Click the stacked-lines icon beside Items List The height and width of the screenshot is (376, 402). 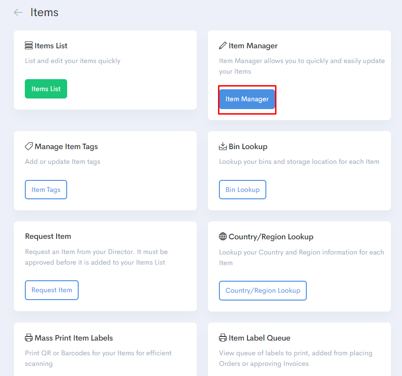click(28, 45)
